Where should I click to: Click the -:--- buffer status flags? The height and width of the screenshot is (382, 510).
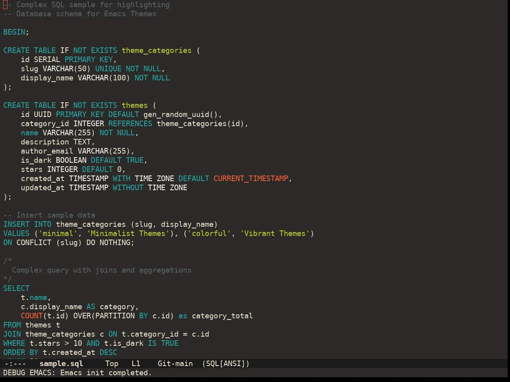pos(15,364)
